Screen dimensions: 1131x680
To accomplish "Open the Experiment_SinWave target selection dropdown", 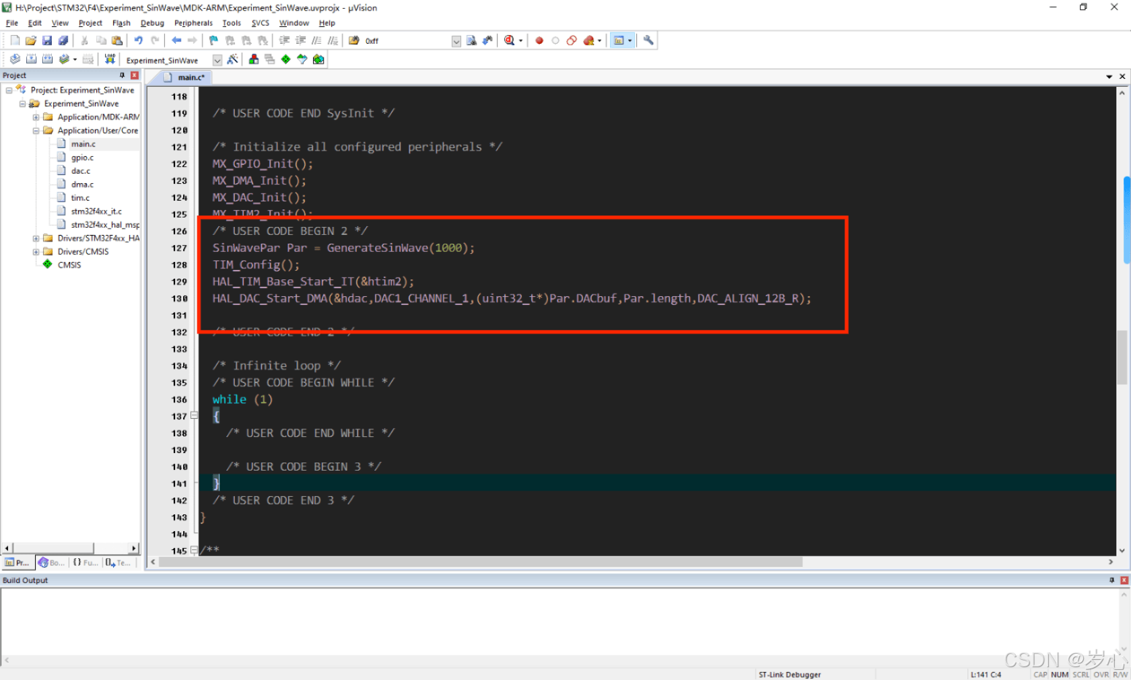I will [217, 59].
